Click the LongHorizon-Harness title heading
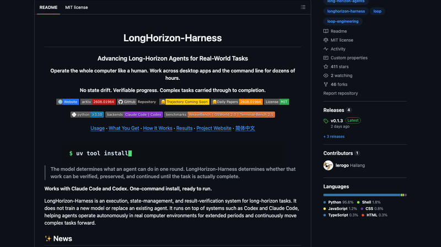This screenshot has width=441, height=247. pos(173,38)
